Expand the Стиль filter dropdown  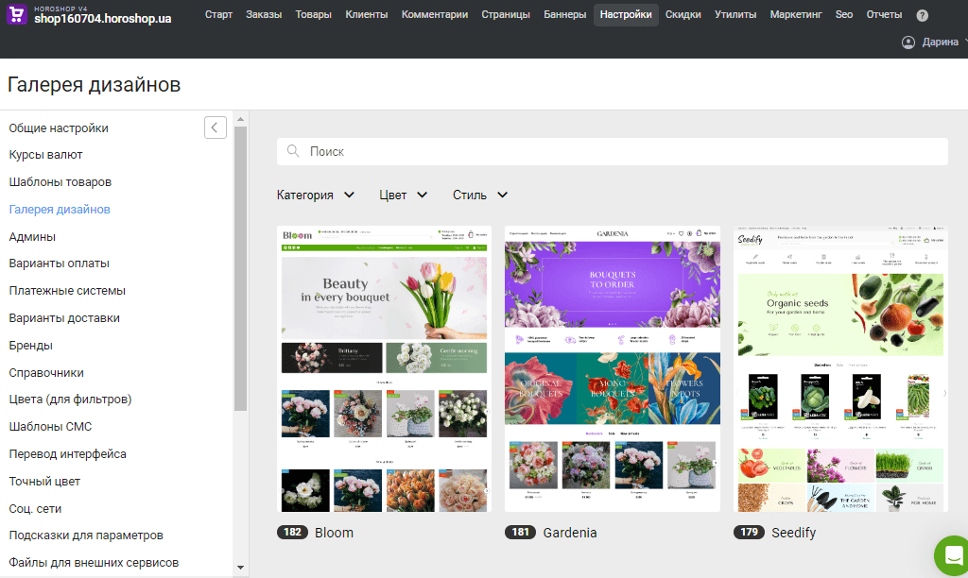click(480, 195)
